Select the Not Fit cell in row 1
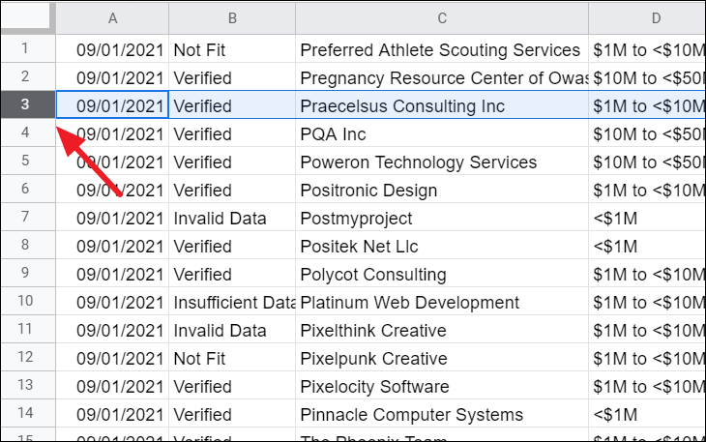 click(232, 49)
